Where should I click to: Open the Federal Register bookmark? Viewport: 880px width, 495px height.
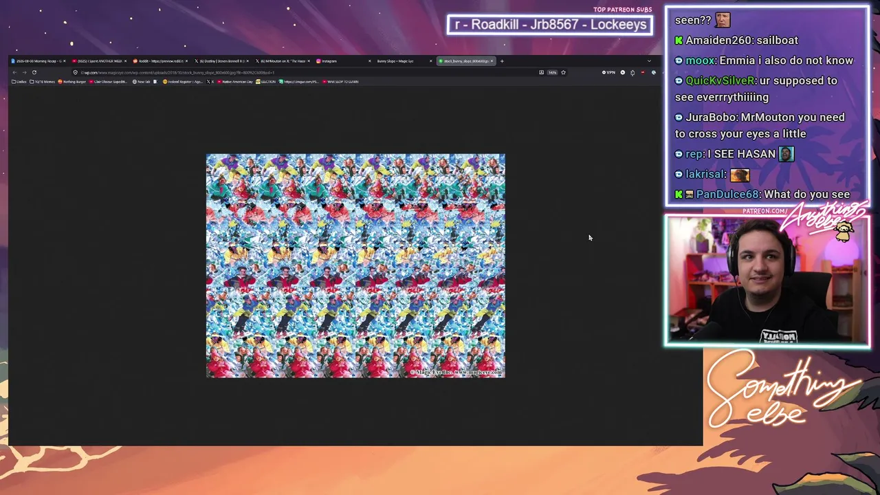tap(183, 82)
